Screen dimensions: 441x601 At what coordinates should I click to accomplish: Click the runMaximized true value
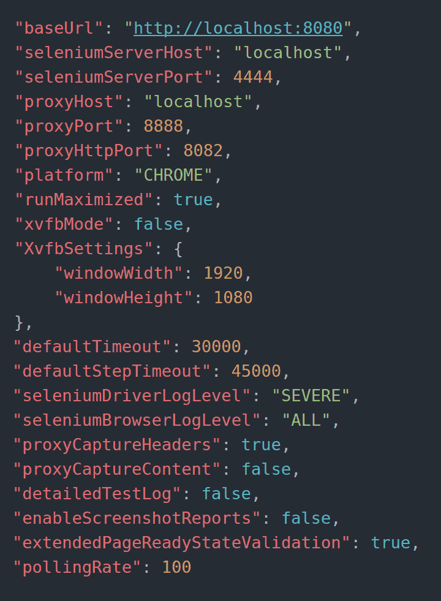click(x=193, y=200)
